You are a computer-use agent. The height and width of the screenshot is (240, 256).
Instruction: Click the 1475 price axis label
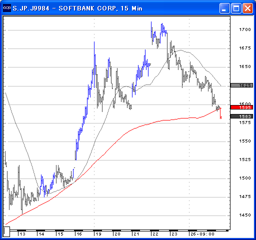click(245, 196)
